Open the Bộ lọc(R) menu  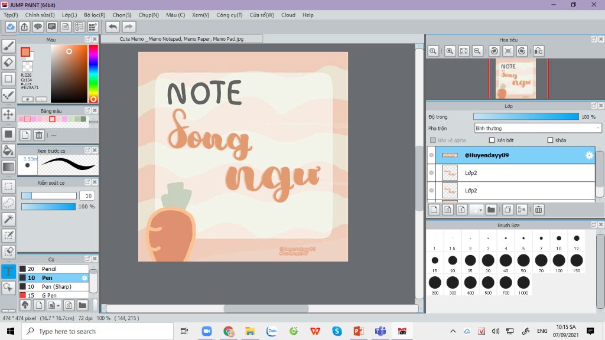(95, 15)
